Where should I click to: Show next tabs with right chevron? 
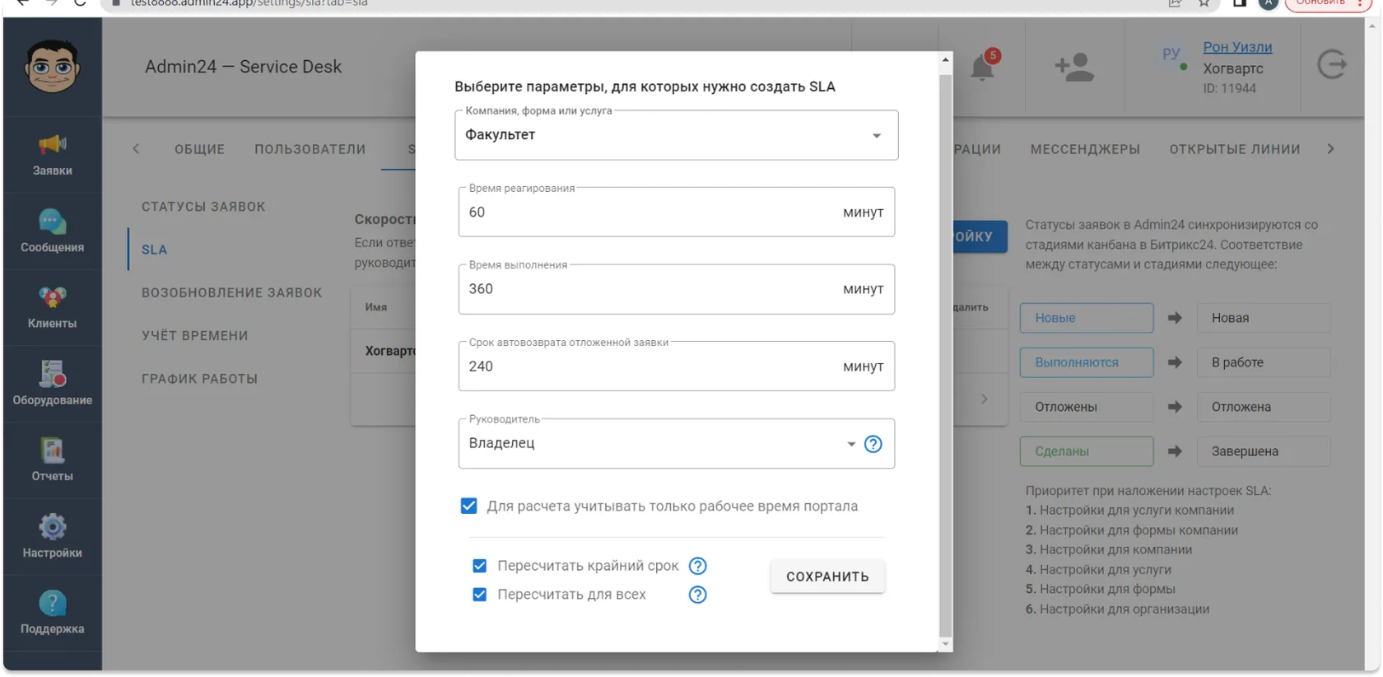tap(1330, 149)
